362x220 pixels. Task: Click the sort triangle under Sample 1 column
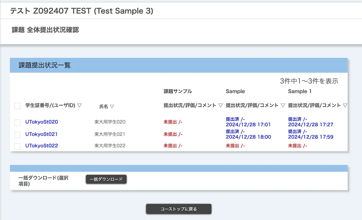click(345, 105)
